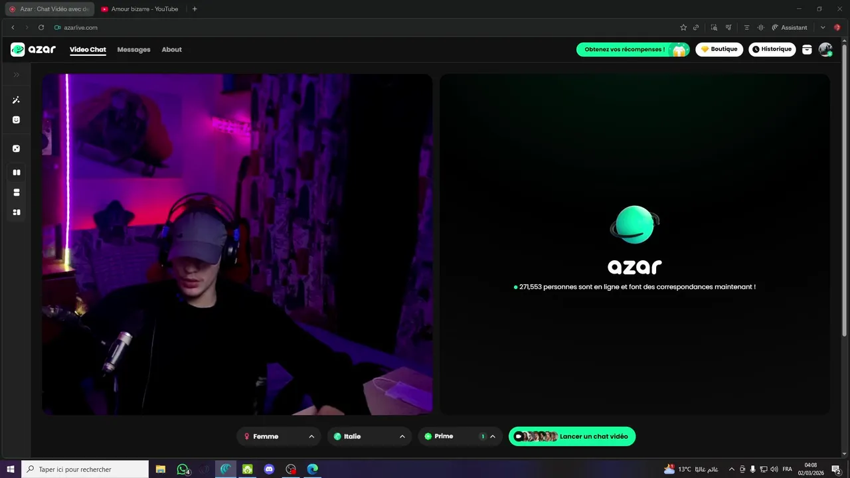Screen dimensions: 850x478
Task: Expand the Prime filter chevron arrow
Action: pyautogui.click(x=493, y=436)
